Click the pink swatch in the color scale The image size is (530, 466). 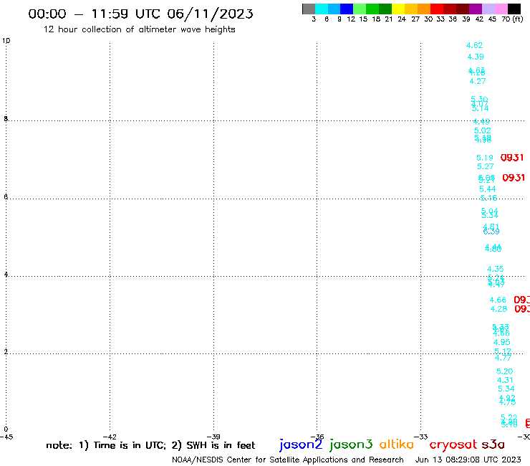point(501,9)
